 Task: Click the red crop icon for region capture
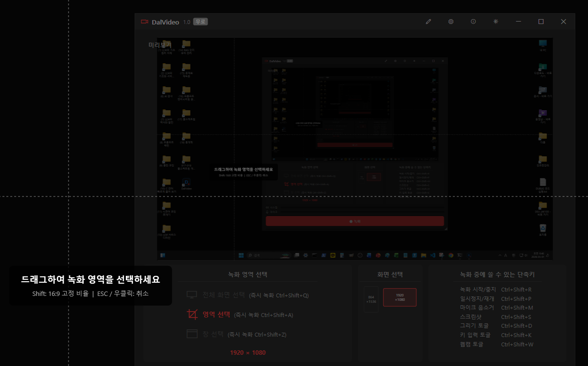[192, 315]
